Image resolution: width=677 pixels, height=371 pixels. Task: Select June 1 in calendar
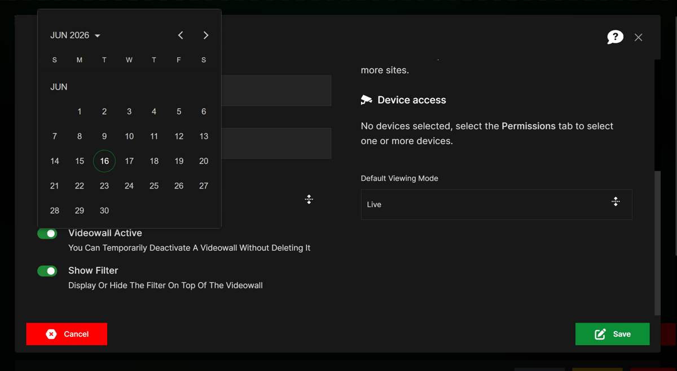(80, 111)
